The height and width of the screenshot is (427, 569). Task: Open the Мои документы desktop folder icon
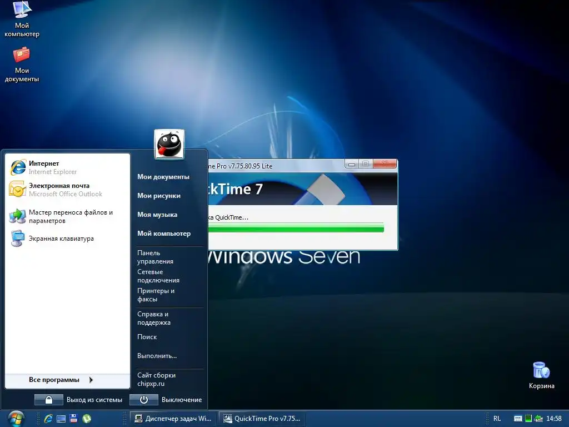(22, 64)
